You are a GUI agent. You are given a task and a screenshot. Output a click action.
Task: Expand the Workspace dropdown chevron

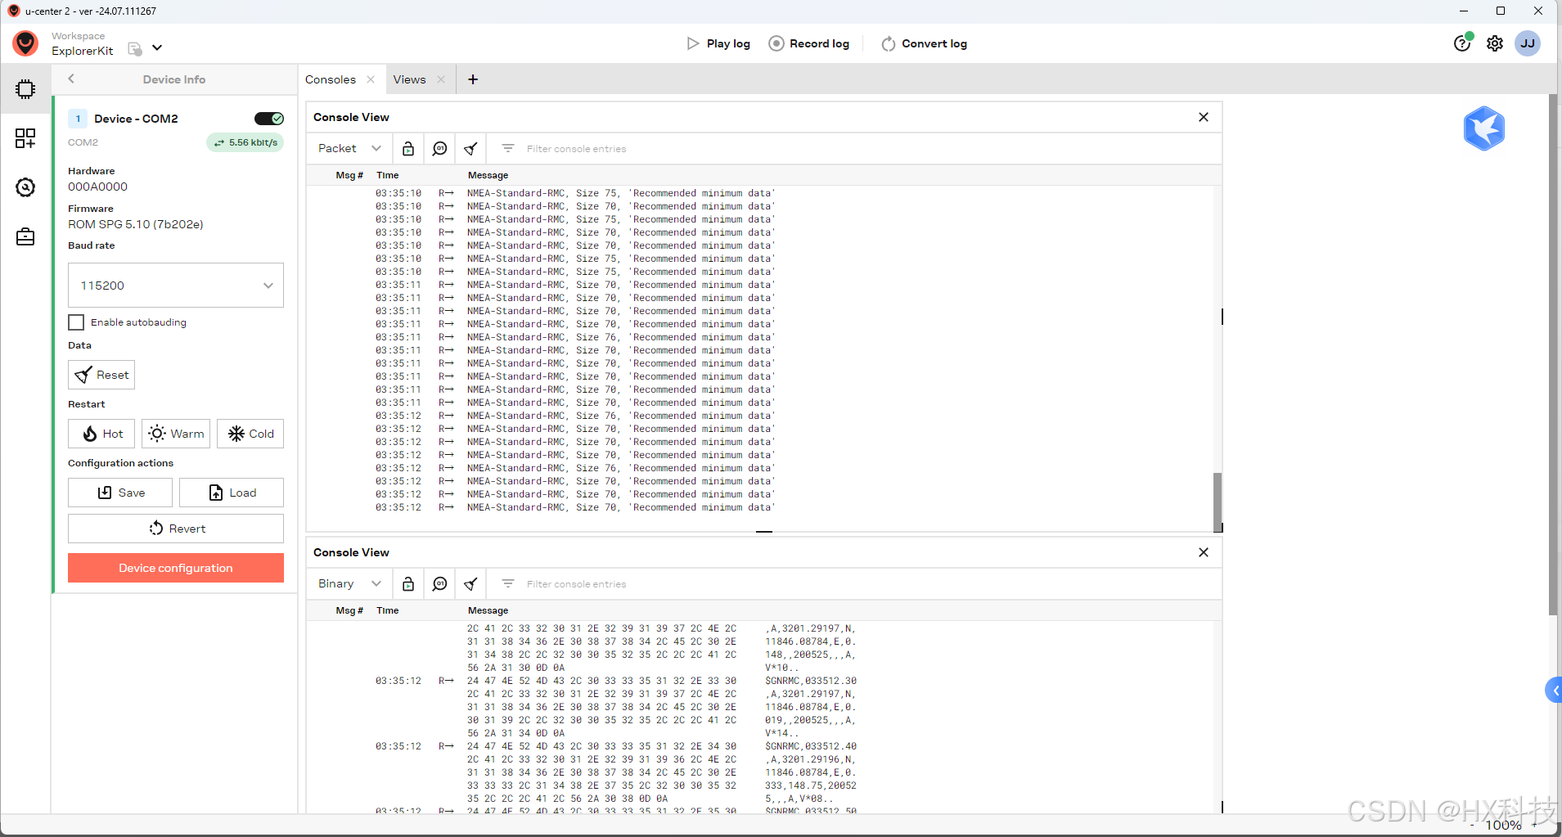tap(157, 47)
